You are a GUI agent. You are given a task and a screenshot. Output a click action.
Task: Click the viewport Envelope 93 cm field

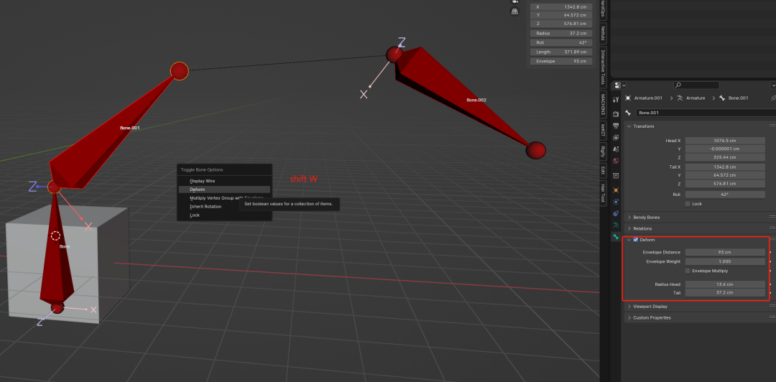(x=561, y=61)
